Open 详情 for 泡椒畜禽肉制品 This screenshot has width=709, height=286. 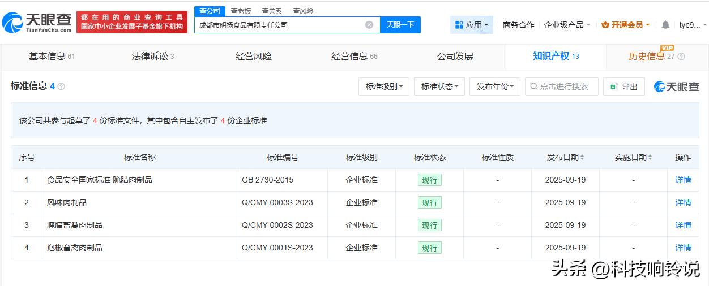(x=683, y=248)
